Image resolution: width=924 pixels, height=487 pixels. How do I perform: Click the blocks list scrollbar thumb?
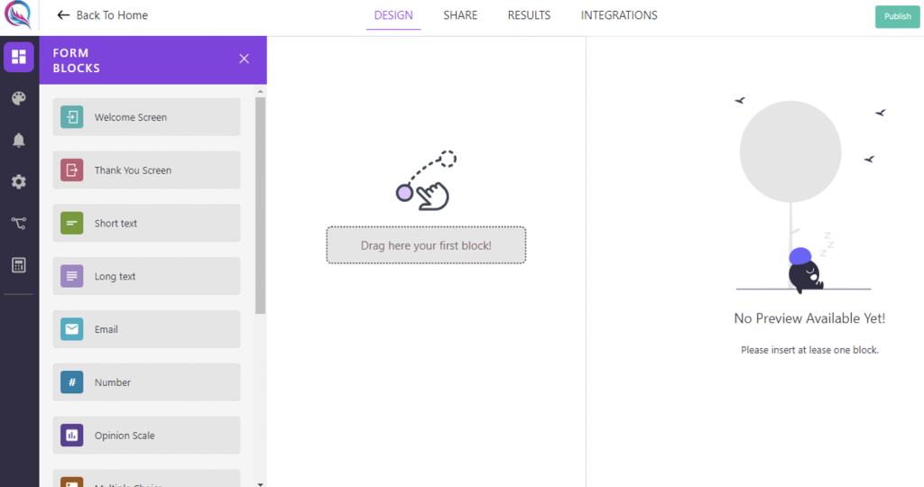pyautogui.click(x=261, y=206)
